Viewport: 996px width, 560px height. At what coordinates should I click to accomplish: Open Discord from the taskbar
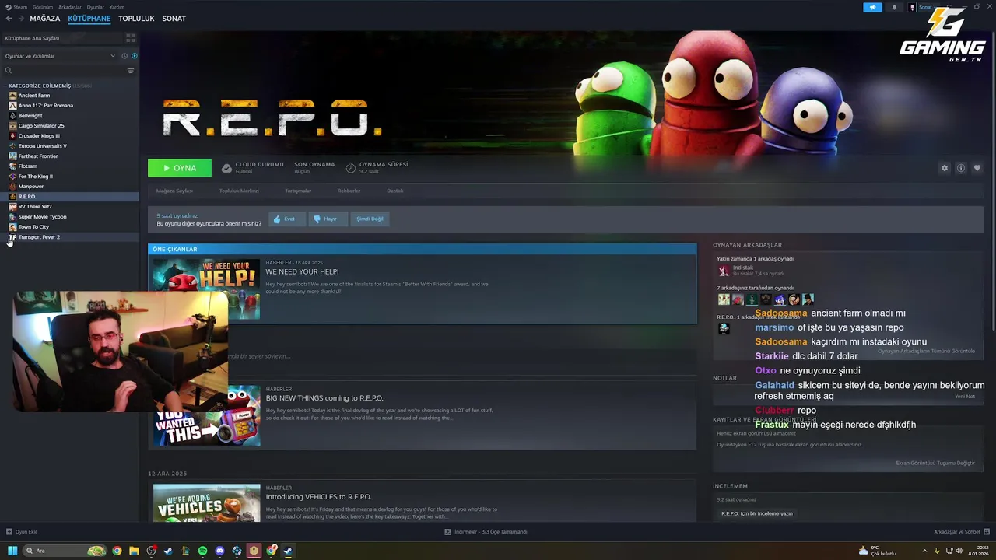click(x=219, y=551)
